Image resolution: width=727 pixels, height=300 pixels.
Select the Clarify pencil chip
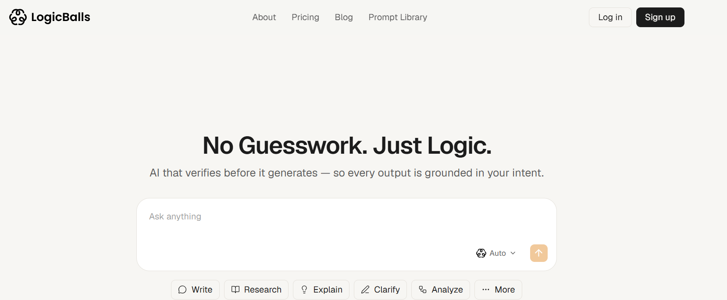(380, 289)
